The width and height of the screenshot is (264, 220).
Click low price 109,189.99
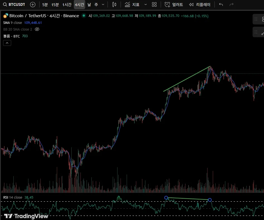click(x=147, y=16)
